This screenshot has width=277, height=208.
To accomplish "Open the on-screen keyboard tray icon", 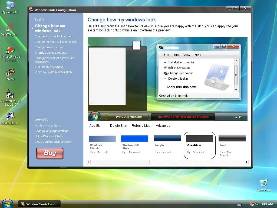I will (x=239, y=204).
